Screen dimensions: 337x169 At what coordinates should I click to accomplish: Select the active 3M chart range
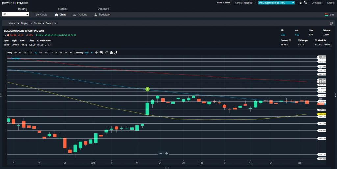click(x=36, y=53)
